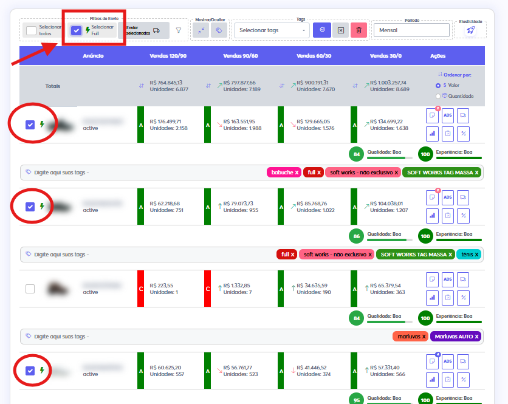Click the funnel filter icon in Filtros de Envio
This screenshot has height=404, width=508.
pyautogui.click(x=179, y=30)
